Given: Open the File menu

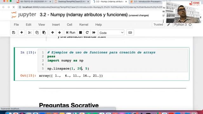Looking at the screenshot, I should [x=16, y=25].
